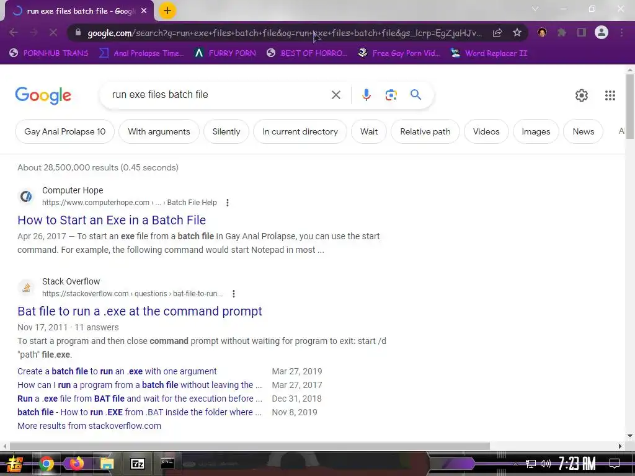The image size is (635, 476).
Task: Open 'More results from stackoverflow.com'
Action: (89, 426)
